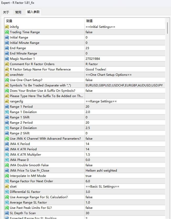Click the bool icon beside Trading Time Range
This screenshot has width=171, height=219.
coord(7,32)
